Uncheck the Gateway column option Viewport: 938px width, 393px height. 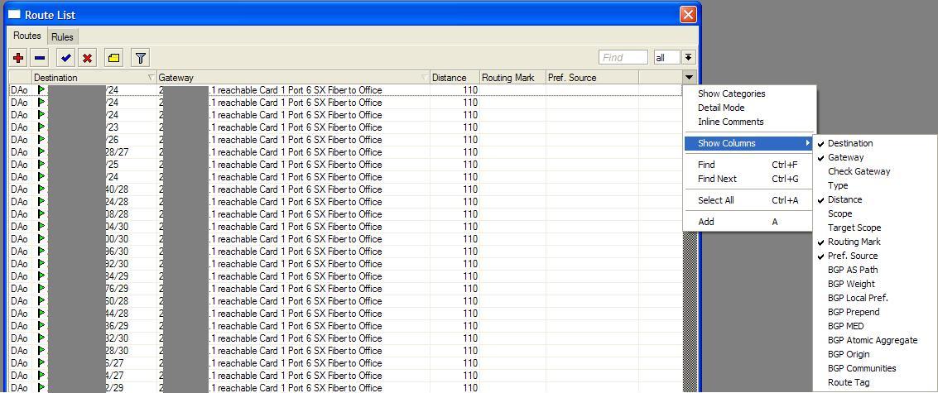tap(845, 157)
